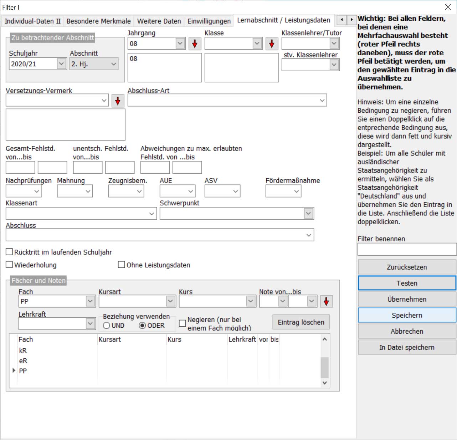The width and height of the screenshot is (457, 440).
Task: Click the red arrow next to Jahrgang
Action: click(195, 44)
